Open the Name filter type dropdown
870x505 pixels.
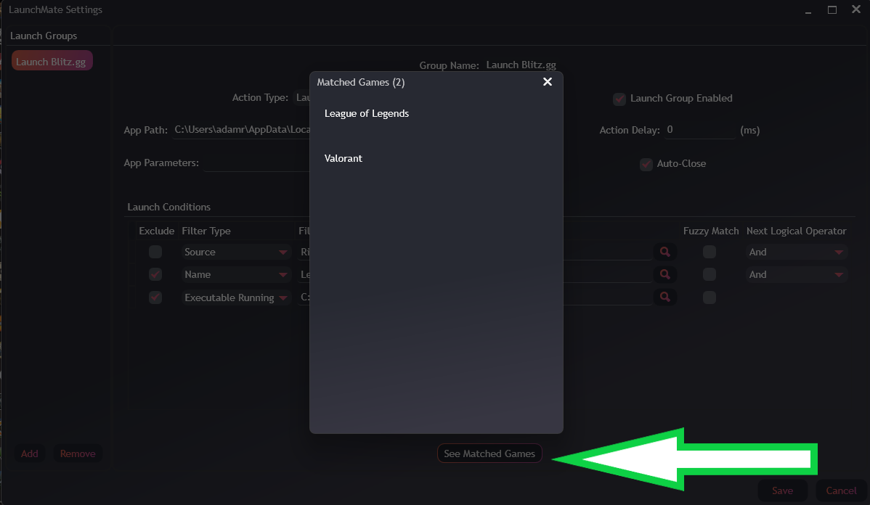click(236, 275)
